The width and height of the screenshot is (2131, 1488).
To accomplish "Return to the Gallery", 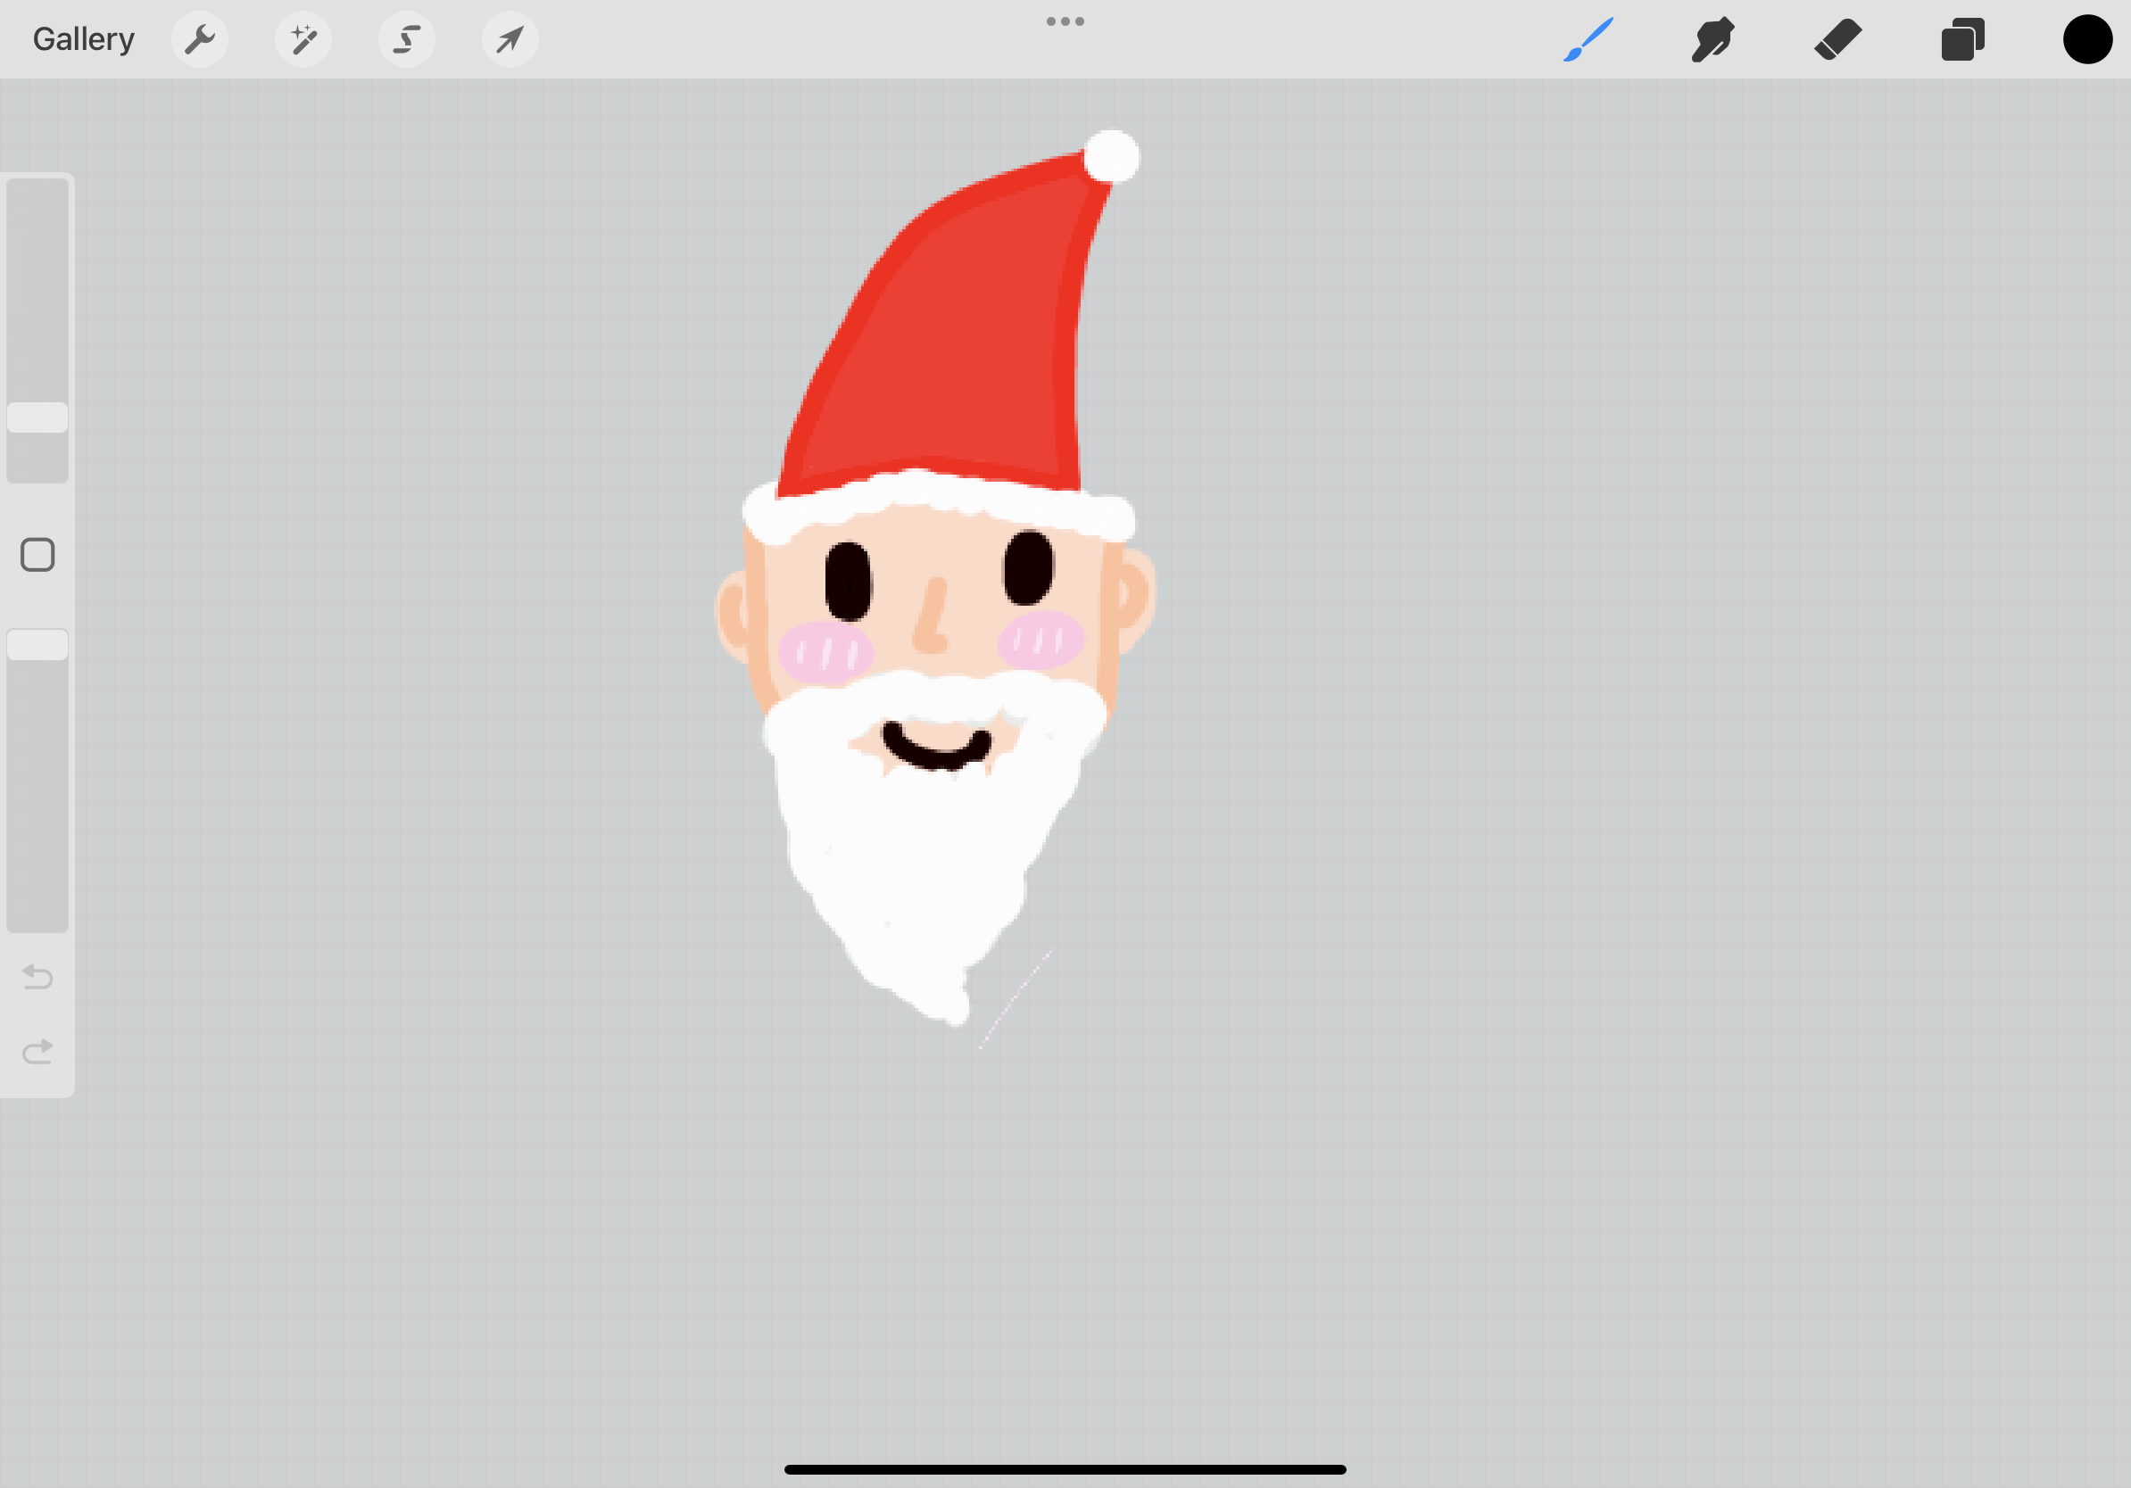I will [x=83, y=39].
